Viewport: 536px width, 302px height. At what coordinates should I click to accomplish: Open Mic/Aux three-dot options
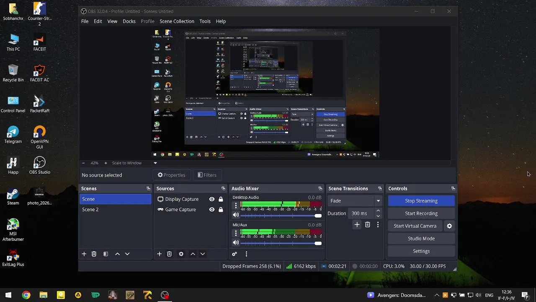click(x=236, y=233)
